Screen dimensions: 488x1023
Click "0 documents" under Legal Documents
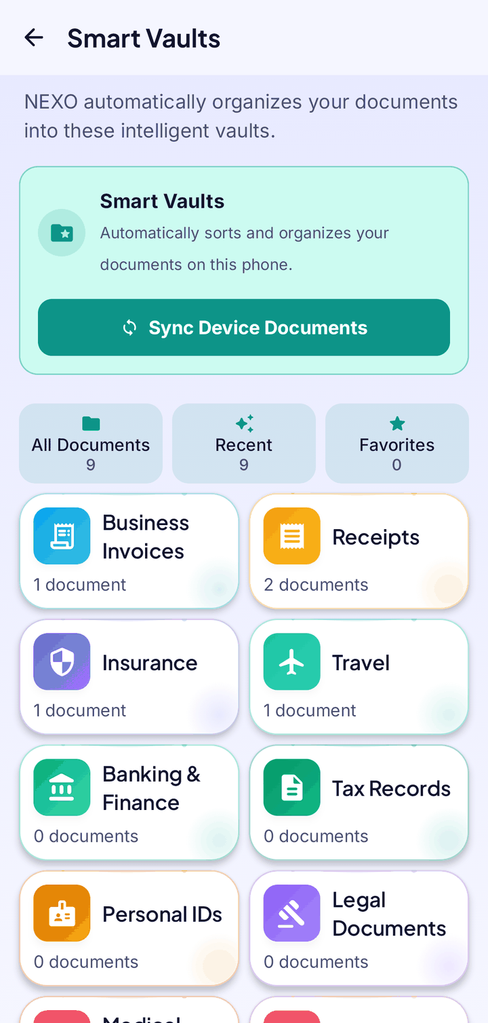(x=316, y=962)
